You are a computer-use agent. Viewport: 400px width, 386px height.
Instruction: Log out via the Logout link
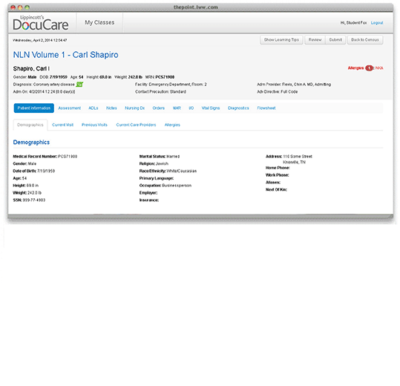(x=377, y=23)
